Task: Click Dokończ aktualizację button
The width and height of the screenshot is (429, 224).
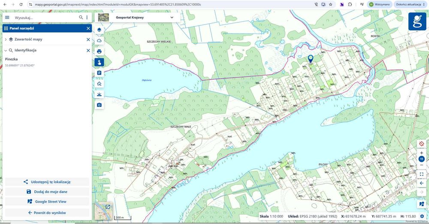Action: point(411,4)
